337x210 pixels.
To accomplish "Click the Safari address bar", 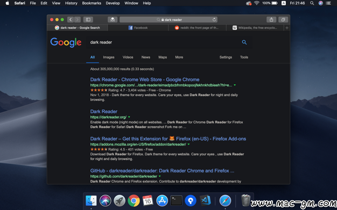I will (169, 19).
